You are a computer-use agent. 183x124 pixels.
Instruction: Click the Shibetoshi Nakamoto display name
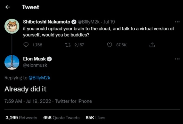point(47,22)
